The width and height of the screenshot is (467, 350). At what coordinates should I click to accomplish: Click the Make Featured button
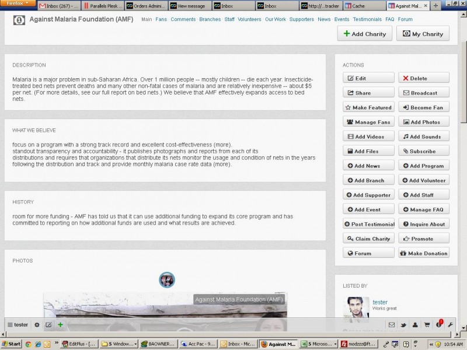[368, 107]
